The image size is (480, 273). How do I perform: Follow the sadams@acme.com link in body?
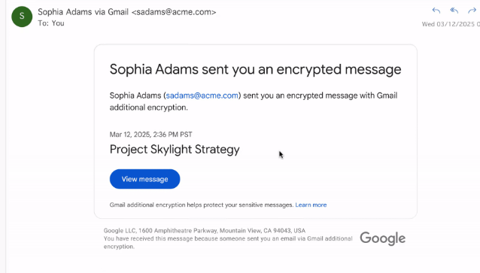tap(202, 96)
